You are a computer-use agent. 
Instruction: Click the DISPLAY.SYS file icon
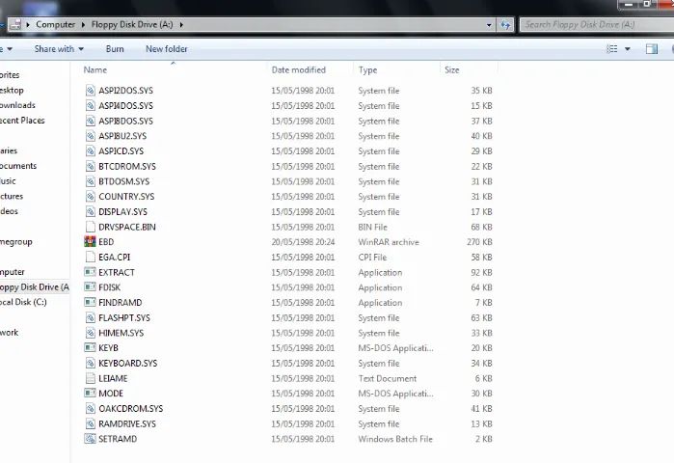coord(90,211)
